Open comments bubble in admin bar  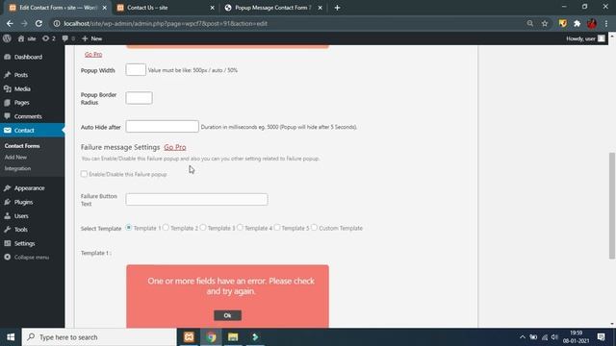click(68, 38)
